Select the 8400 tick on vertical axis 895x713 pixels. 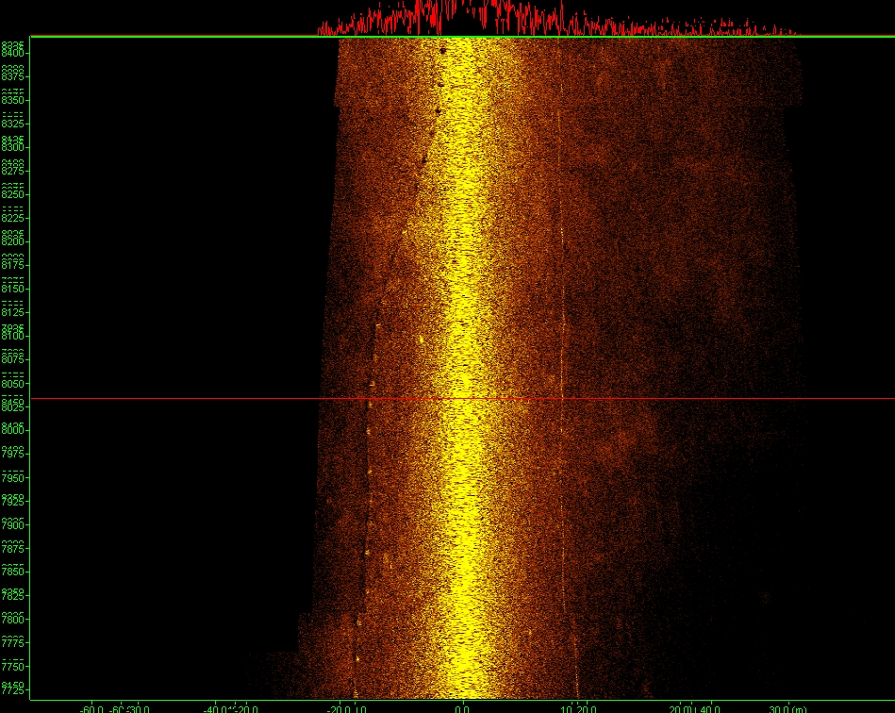pos(13,53)
